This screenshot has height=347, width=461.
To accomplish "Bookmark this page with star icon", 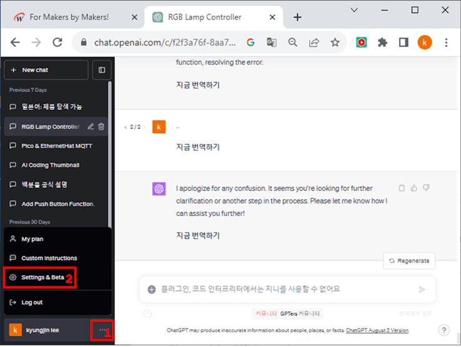I will (335, 43).
